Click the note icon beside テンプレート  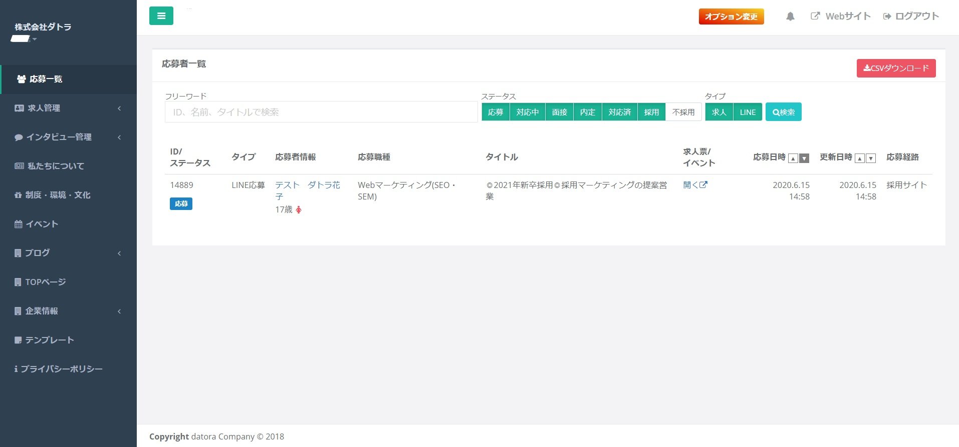[18, 340]
